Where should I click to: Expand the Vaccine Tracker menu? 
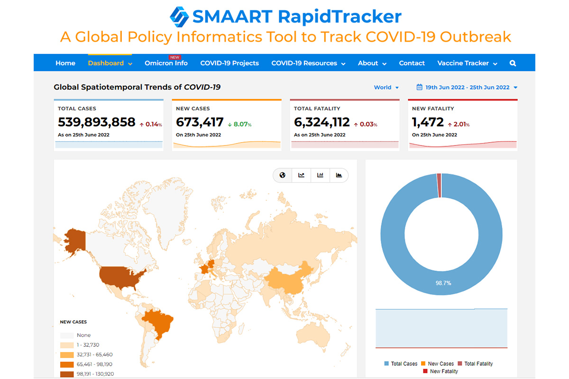(x=467, y=63)
